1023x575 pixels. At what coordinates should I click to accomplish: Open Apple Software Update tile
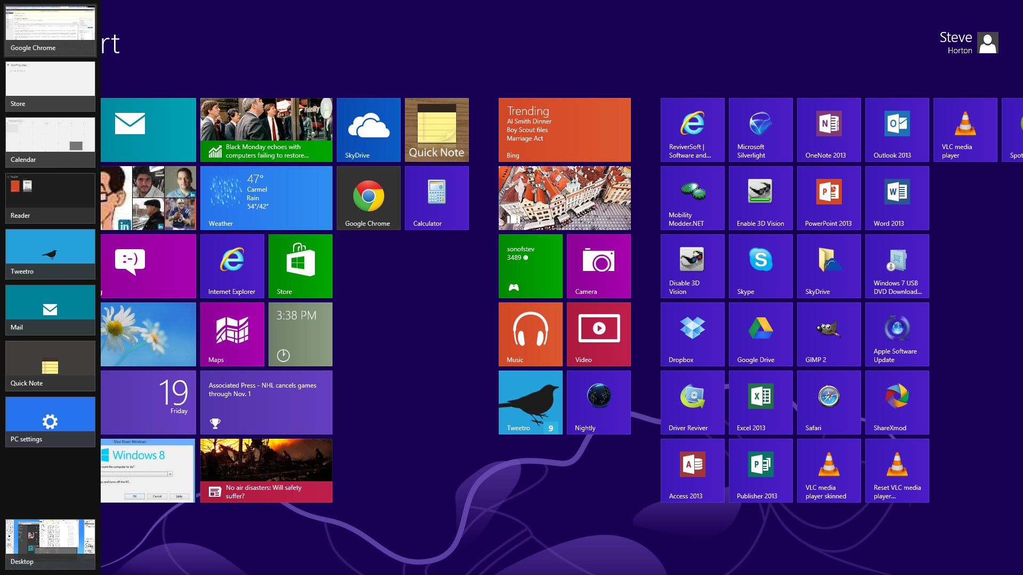pos(897,334)
